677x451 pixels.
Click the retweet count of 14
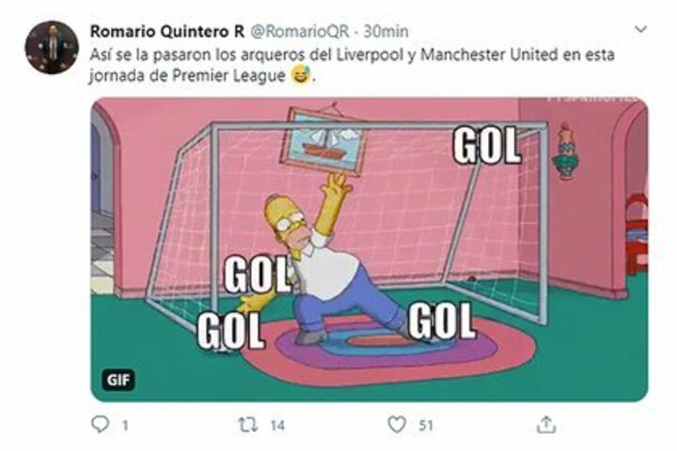(276, 426)
